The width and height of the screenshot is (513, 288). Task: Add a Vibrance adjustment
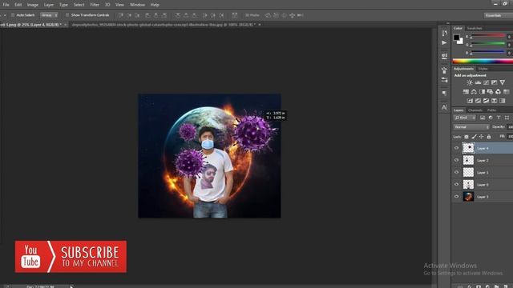pyautogui.click(x=503, y=82)
